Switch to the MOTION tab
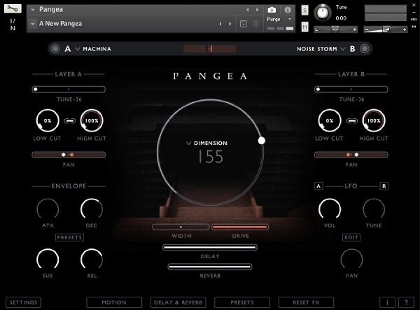Screen dimensions: 420x310 [114, 302]
